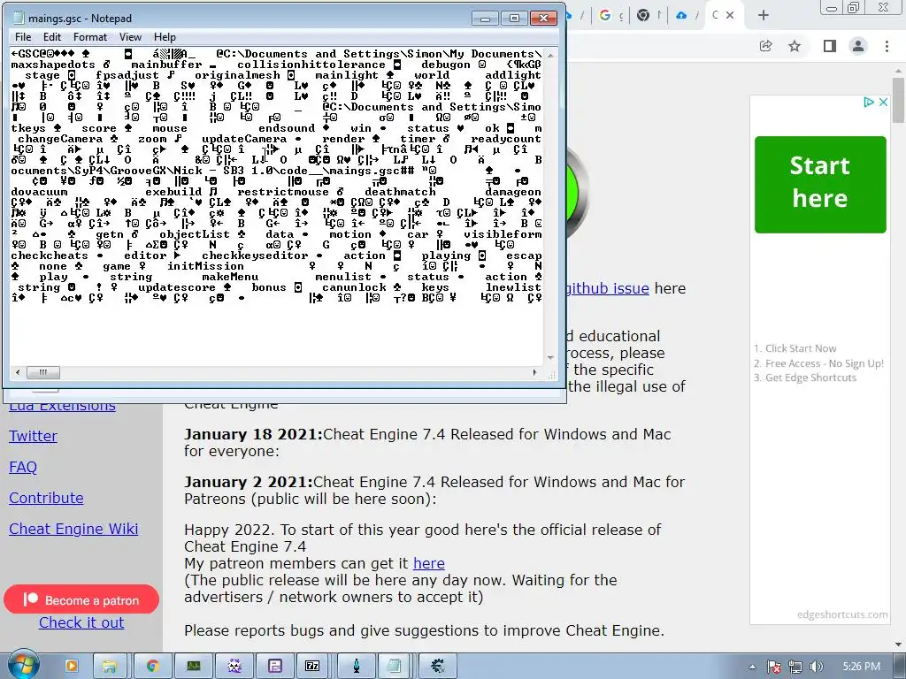Screen dimensions: 906x679
Task: Open the View menu in Notepad
Action: coord(131,37)
